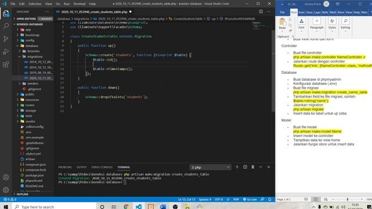Open the File tab in Word
Screen dimensions: 372x209
click(x=282, y=12)
